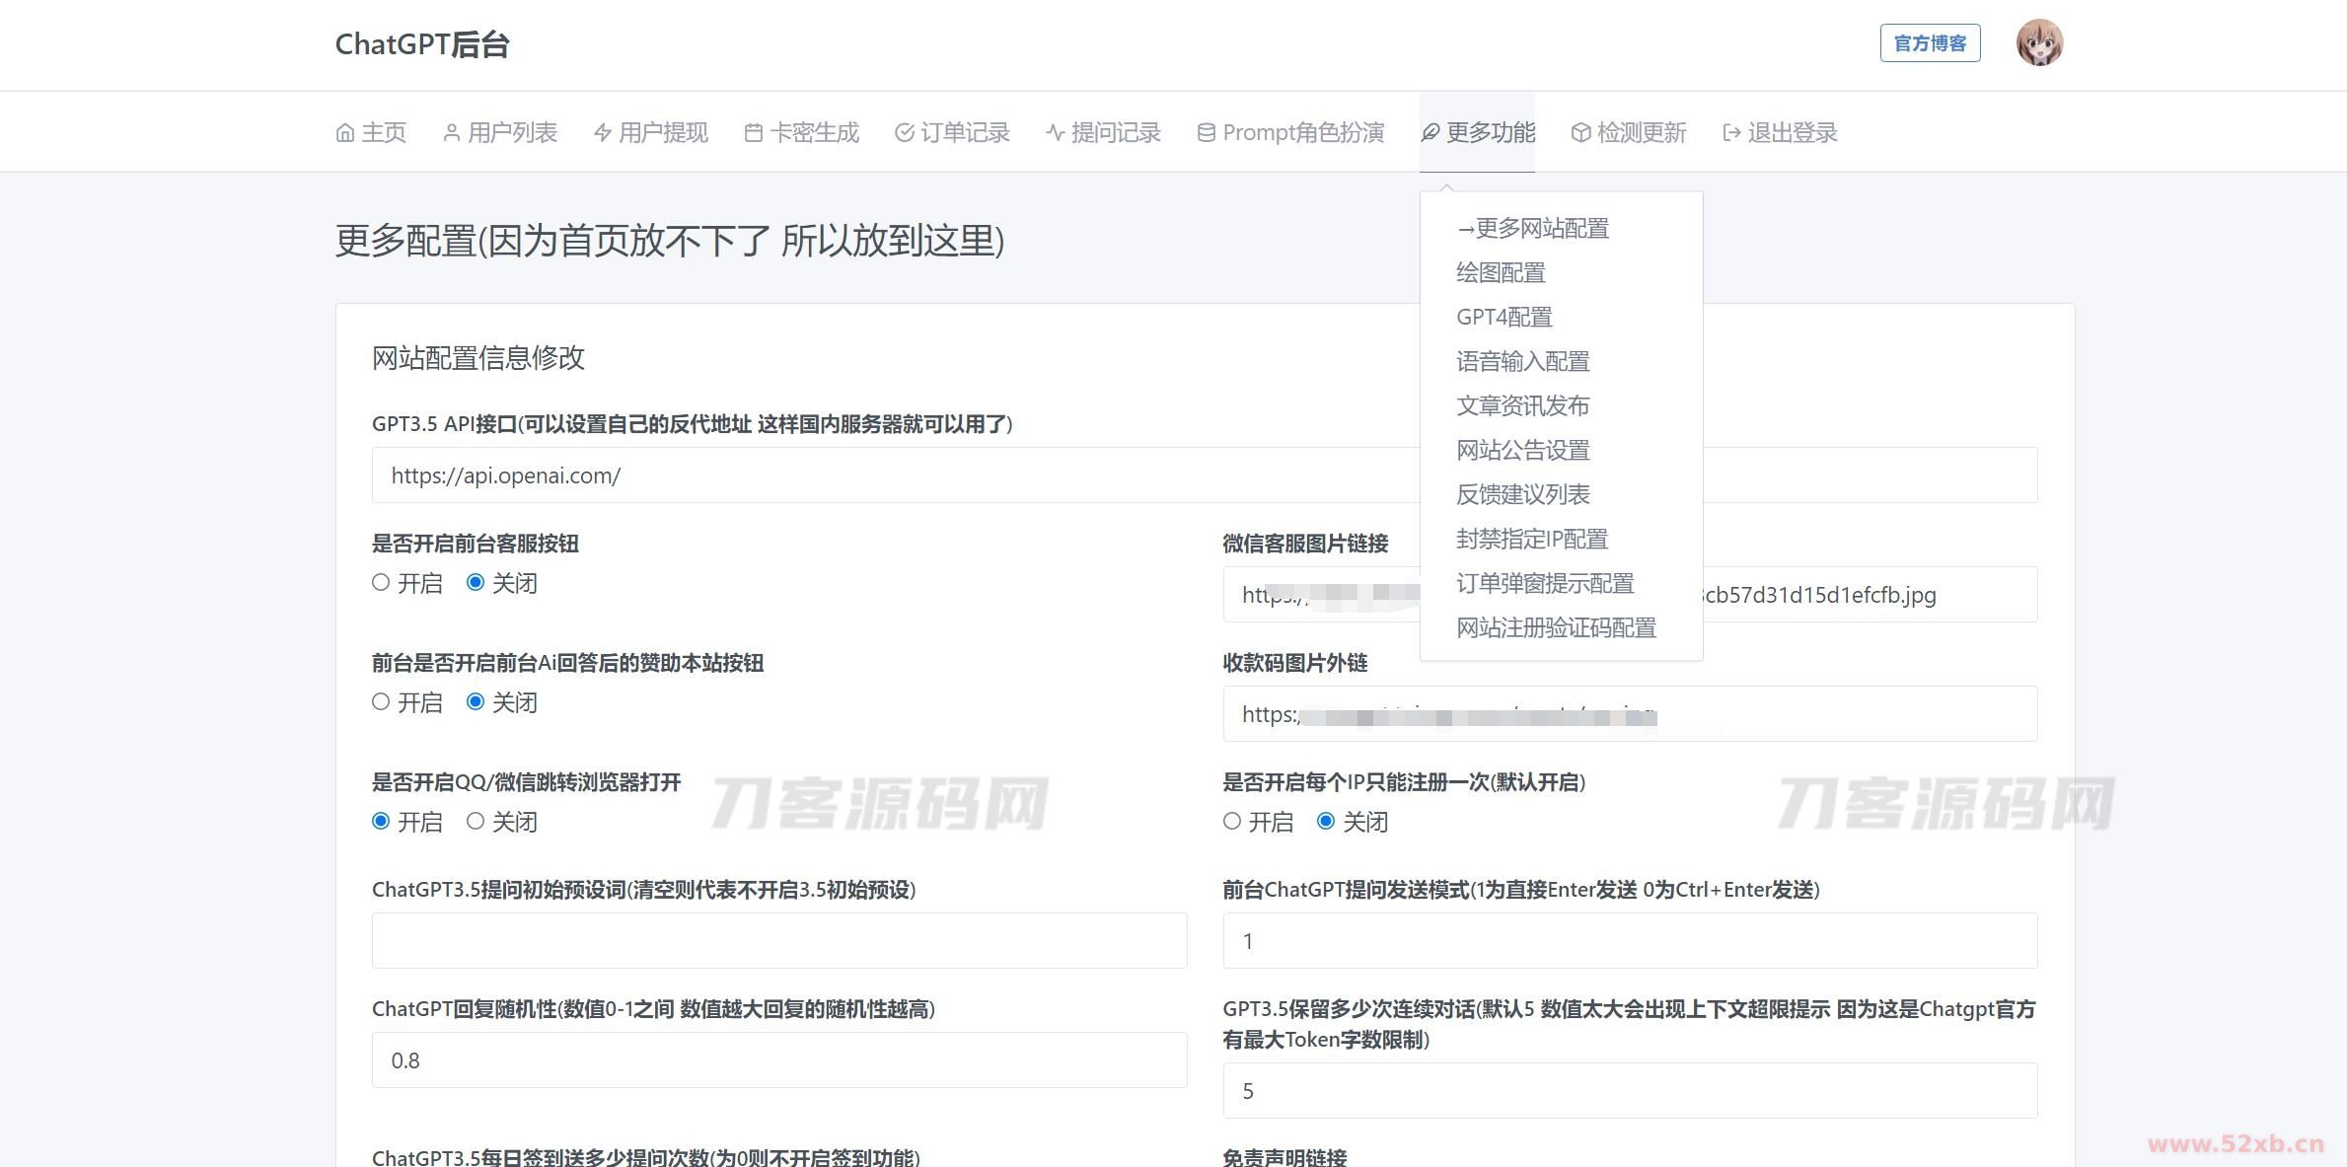Screen dimensions: 2347x1167
Task: Click the calendar icon for 卡密生成
Action: [x=753, y=133]
